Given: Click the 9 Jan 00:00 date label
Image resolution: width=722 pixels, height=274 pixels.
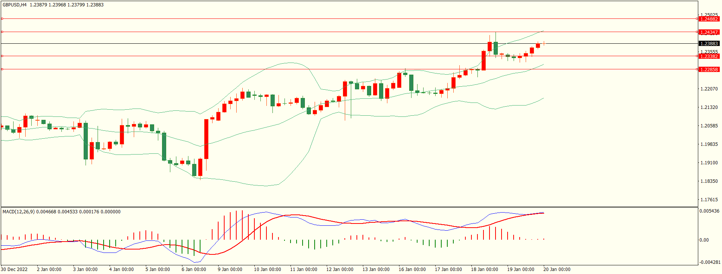Looking at the screenshot, I should coord(230,269).
